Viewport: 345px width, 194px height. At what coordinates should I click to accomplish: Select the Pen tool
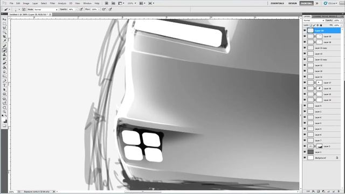click(x=4, y=81)
